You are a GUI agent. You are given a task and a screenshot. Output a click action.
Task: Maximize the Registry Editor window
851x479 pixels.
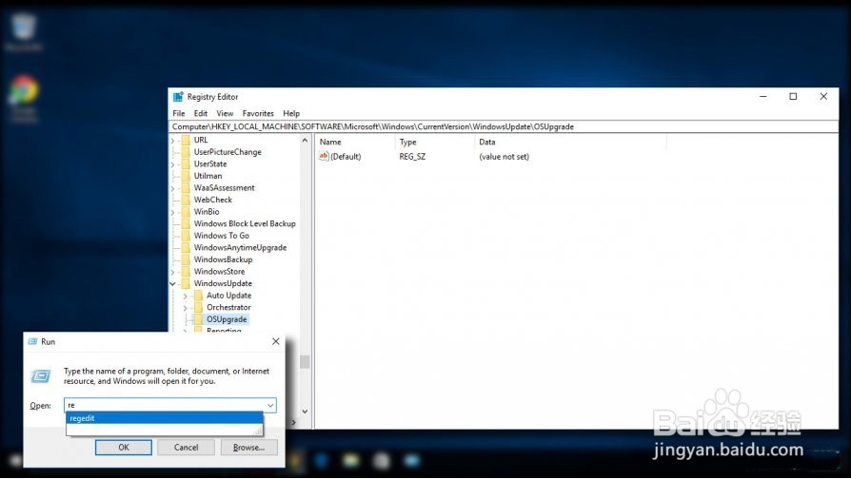pos(793,96)
